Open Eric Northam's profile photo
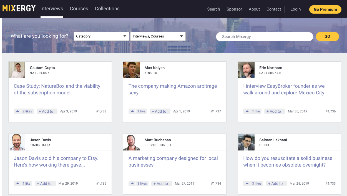Screen dimensions: 347x196 (246, 70)
